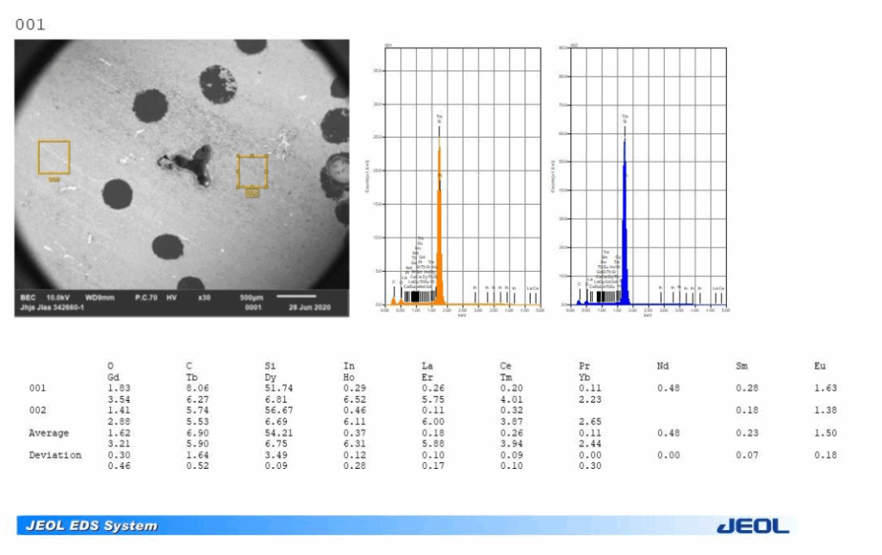Screen dimensions: 882x555
Task: Select the right yellow box with handles
Action: coord(252,171)
